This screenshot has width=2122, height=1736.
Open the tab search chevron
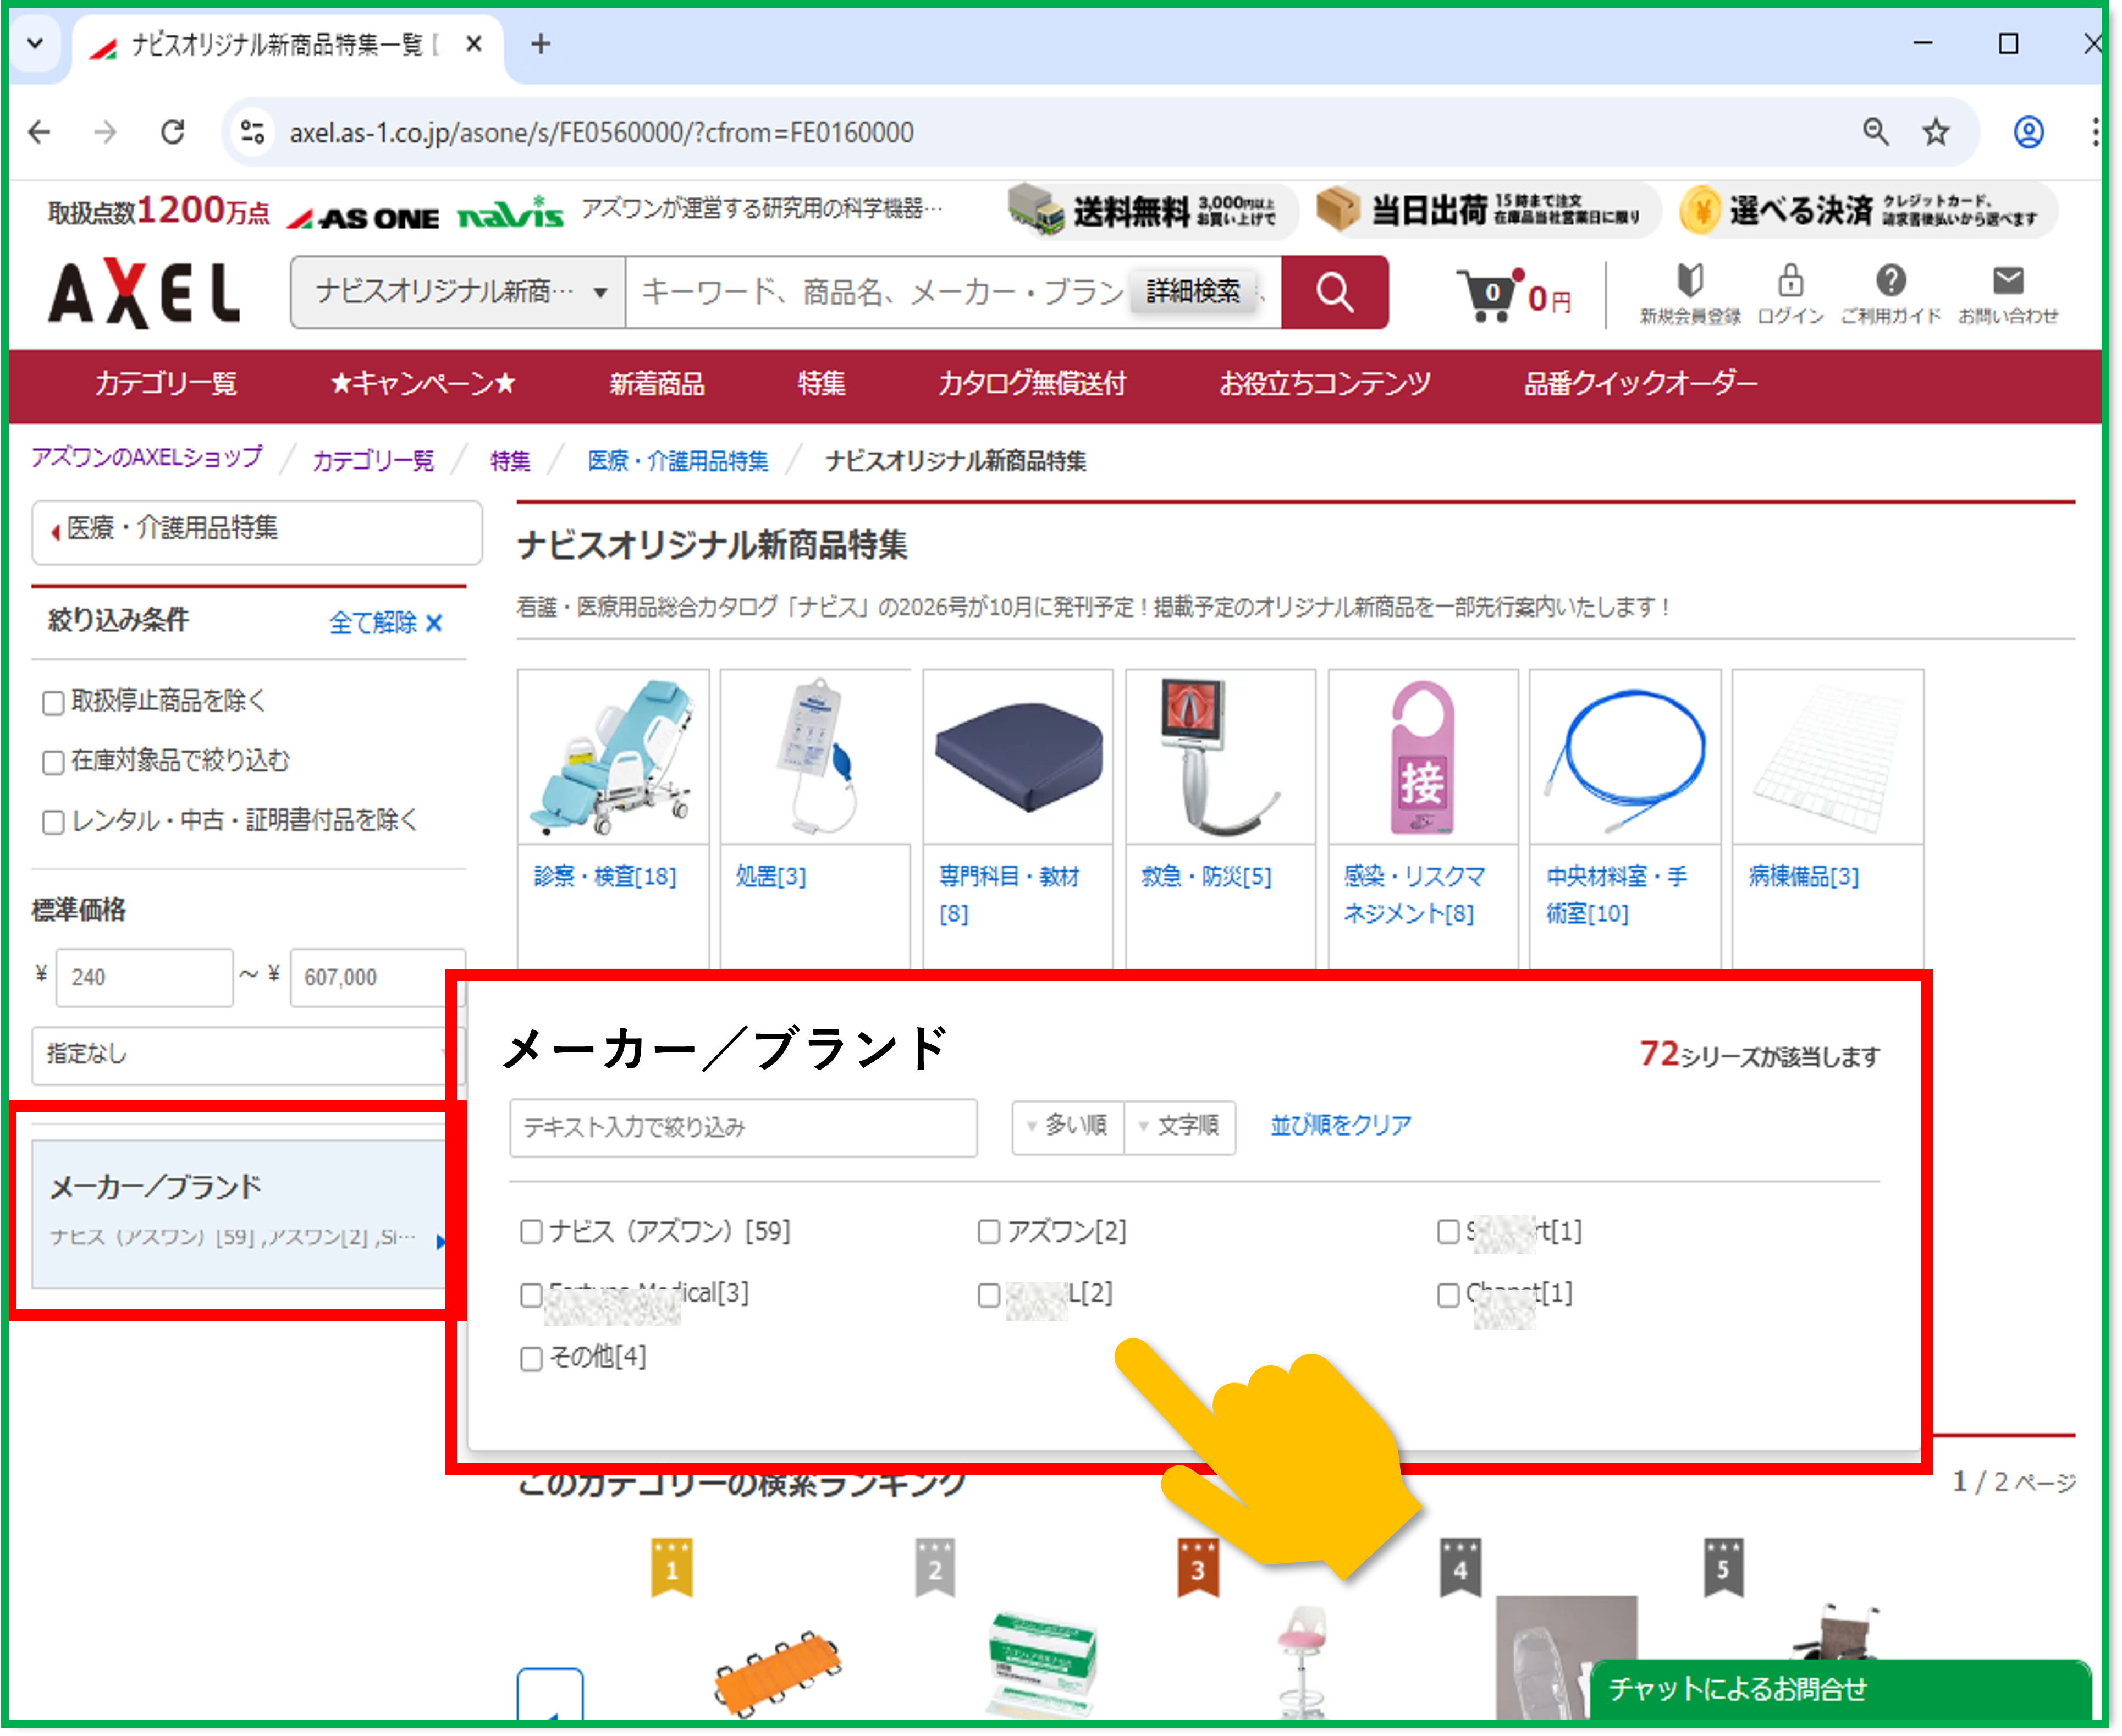(36, 44)
